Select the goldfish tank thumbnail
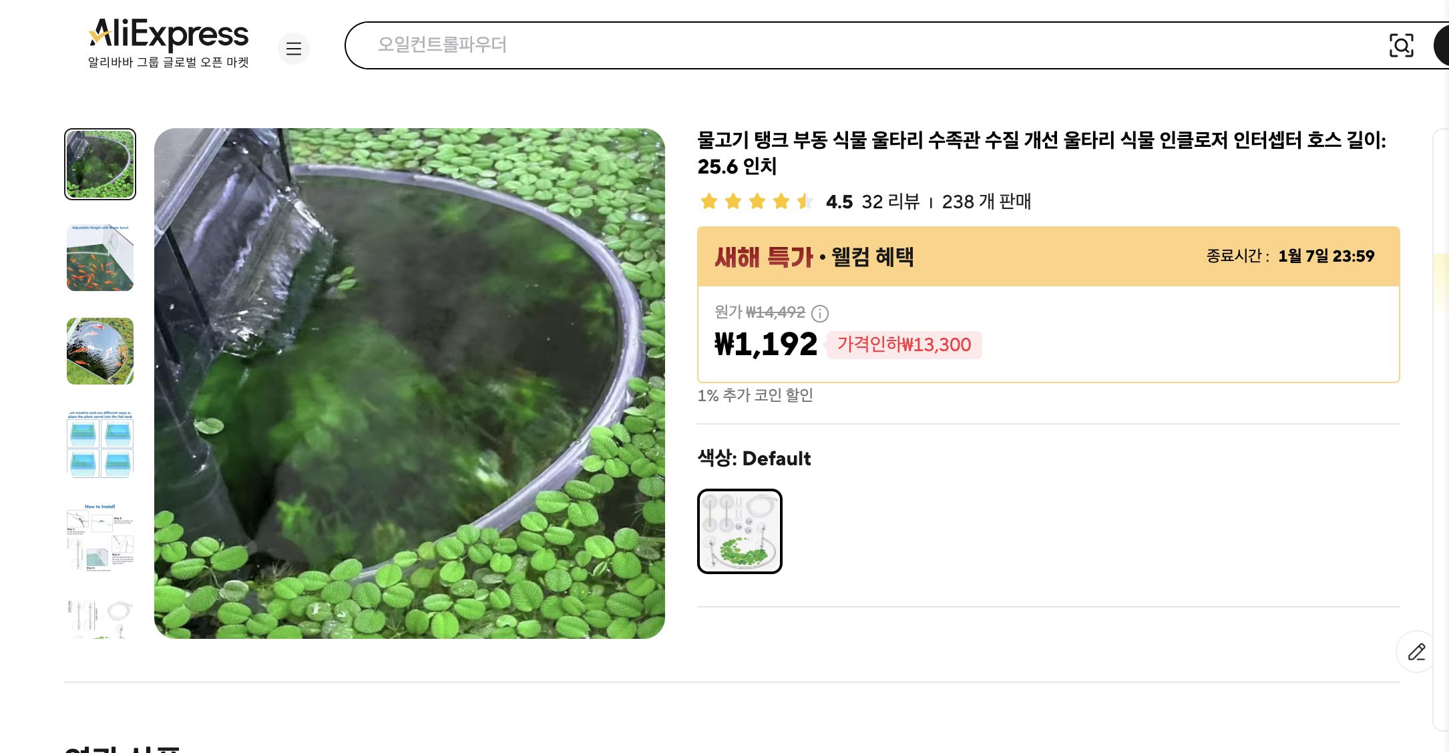This screenshot has height=753, width=1449. click(99, 258)
